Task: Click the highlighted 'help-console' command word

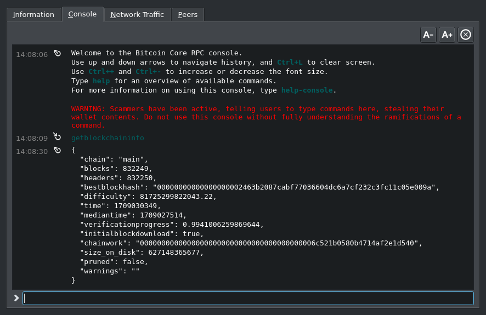Action: pos(307,90)
